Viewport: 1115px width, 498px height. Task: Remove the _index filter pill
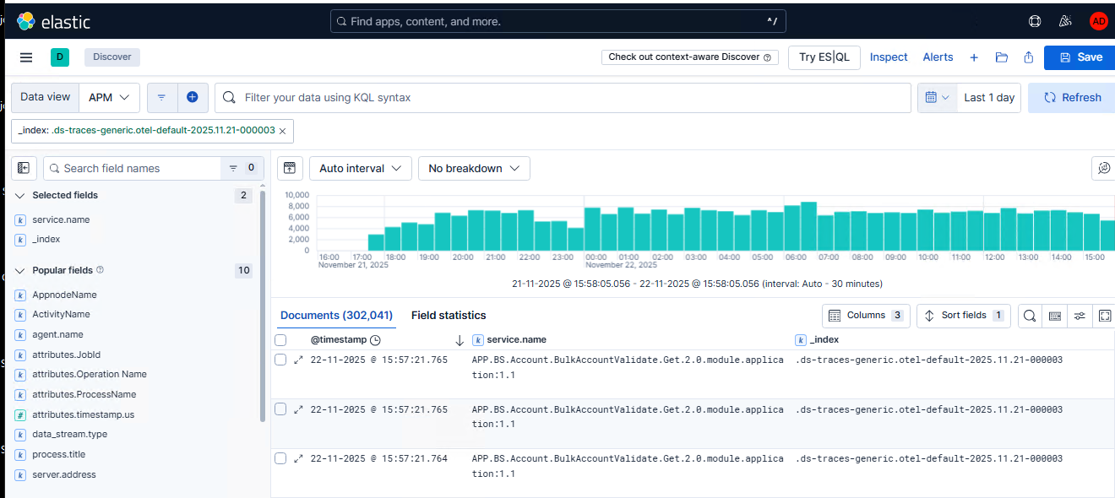282,131
